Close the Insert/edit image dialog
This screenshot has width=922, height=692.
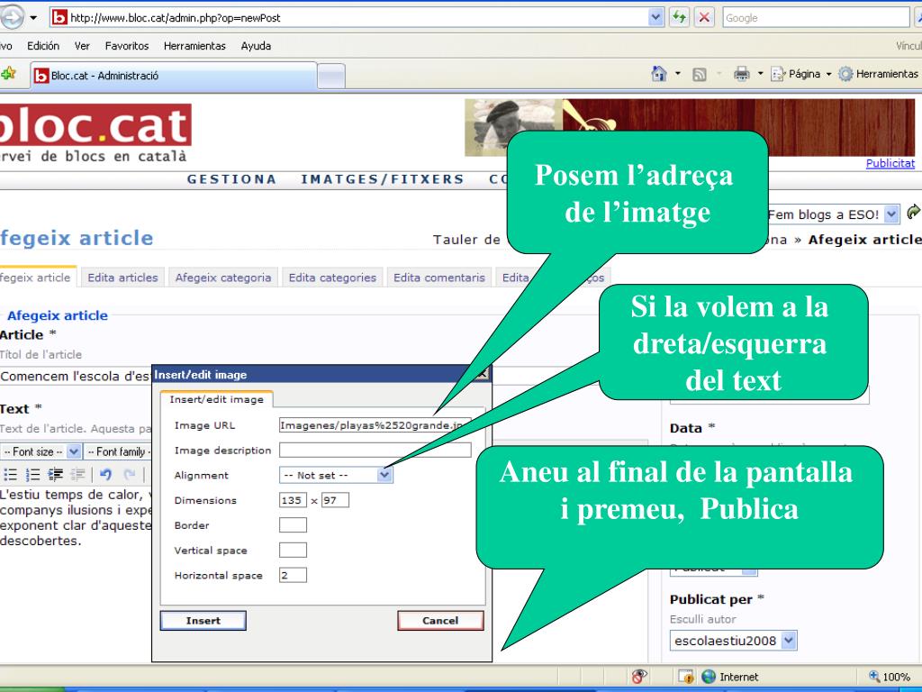(x=483, y=374)
